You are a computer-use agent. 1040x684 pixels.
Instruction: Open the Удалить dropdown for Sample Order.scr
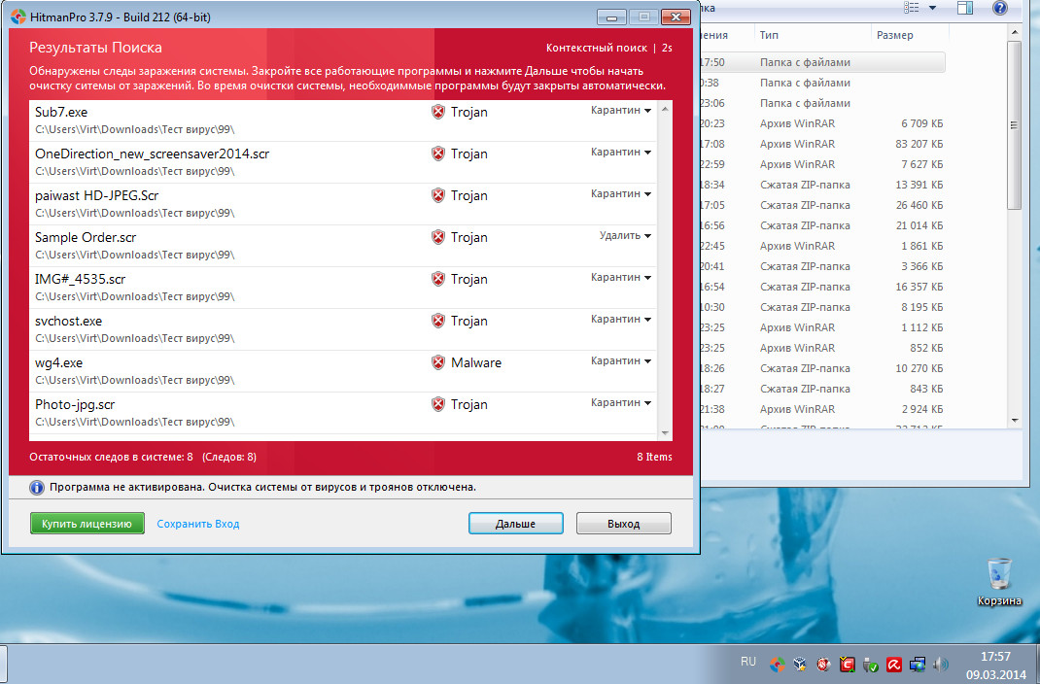pos(625,236)
